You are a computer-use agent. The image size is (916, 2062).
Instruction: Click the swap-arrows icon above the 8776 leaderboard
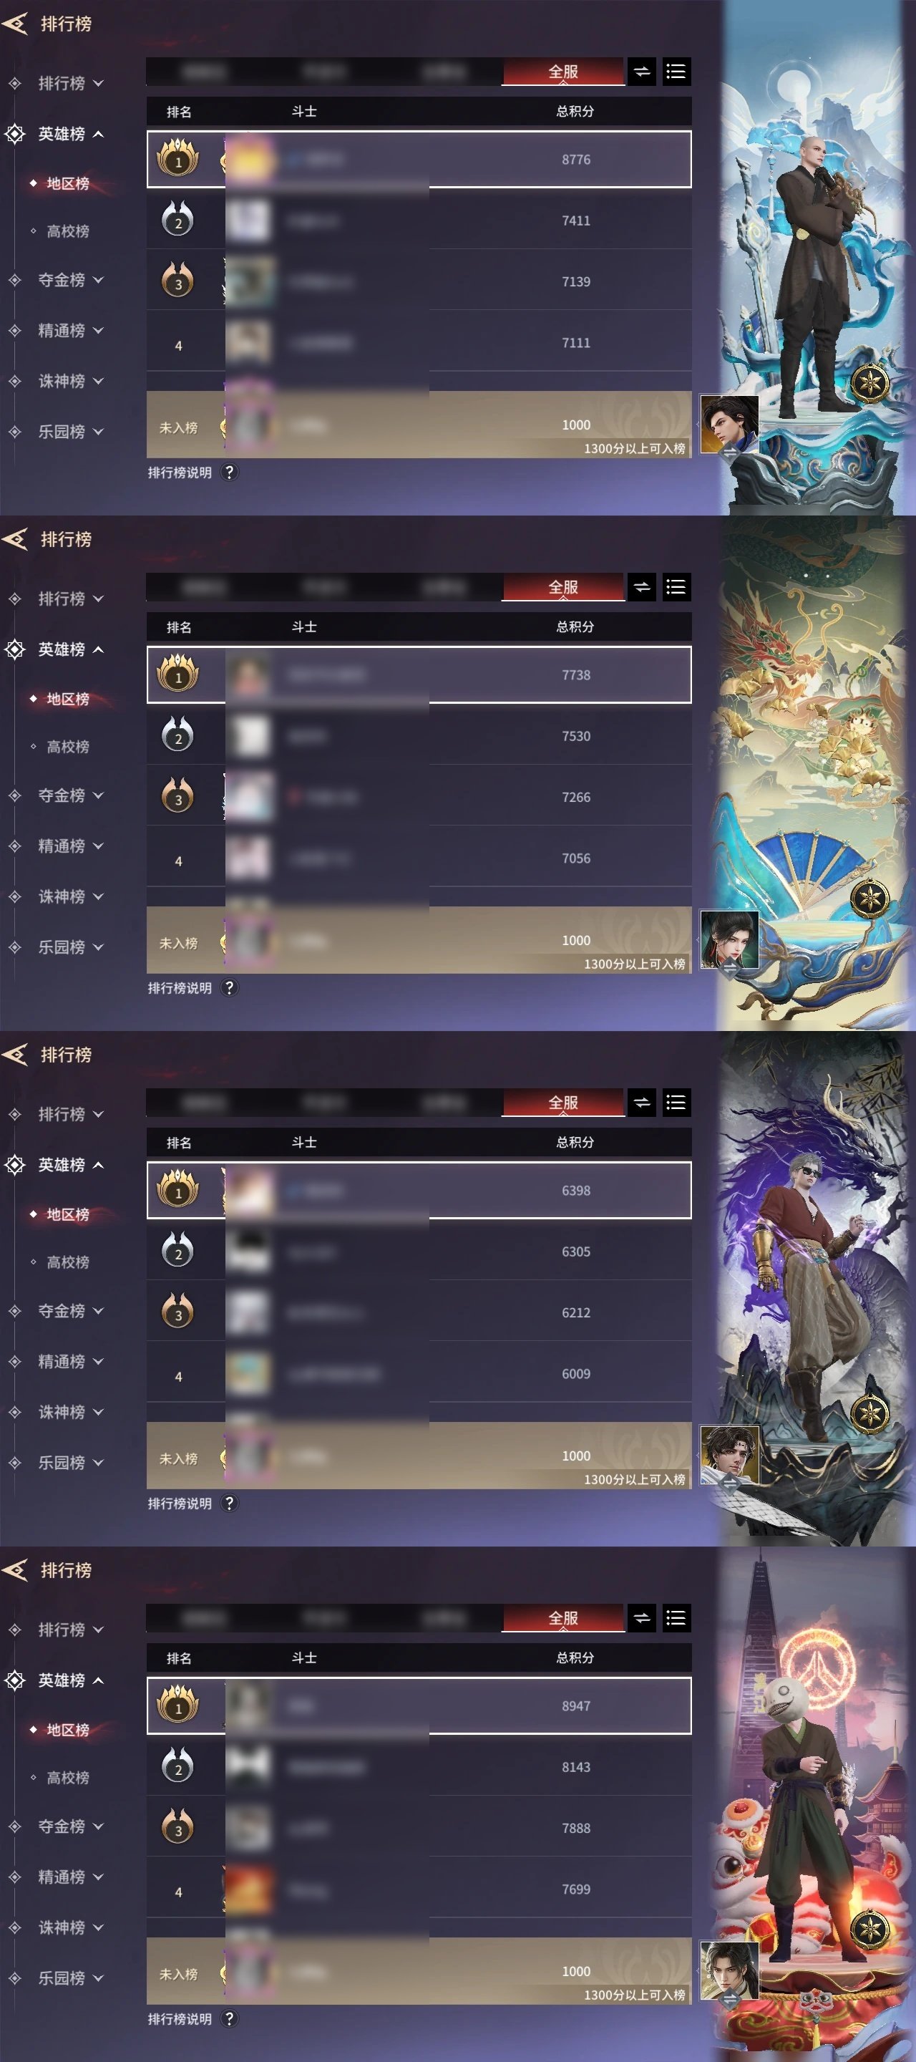[642, 72]
